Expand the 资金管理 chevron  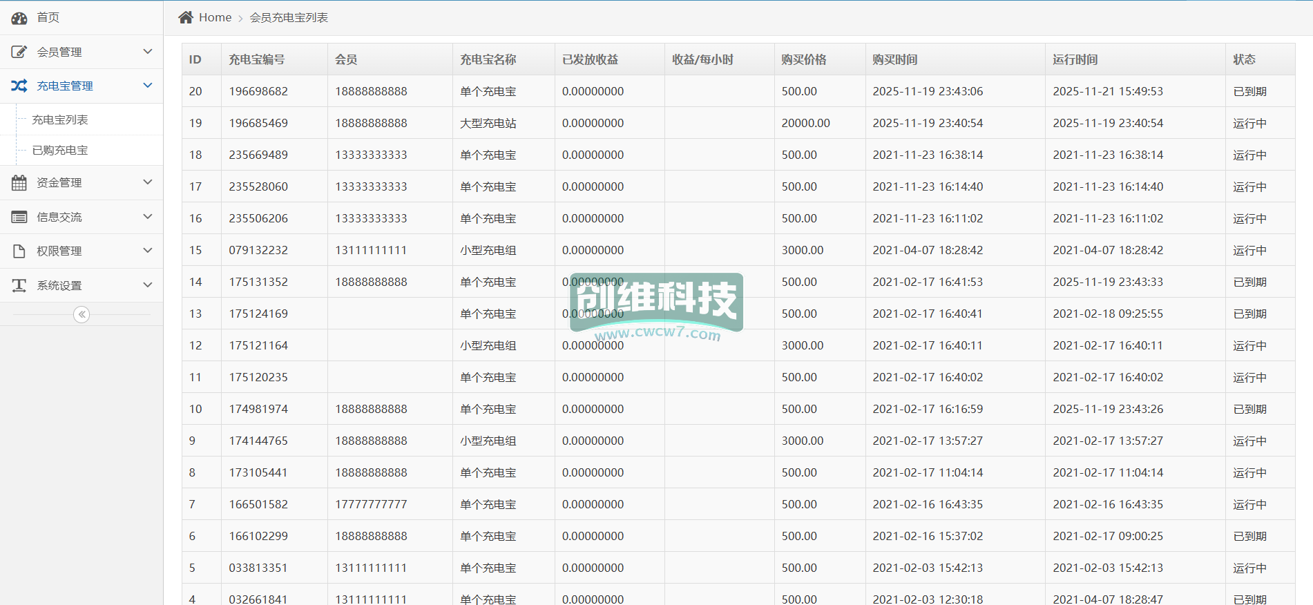tap(147, 182)
